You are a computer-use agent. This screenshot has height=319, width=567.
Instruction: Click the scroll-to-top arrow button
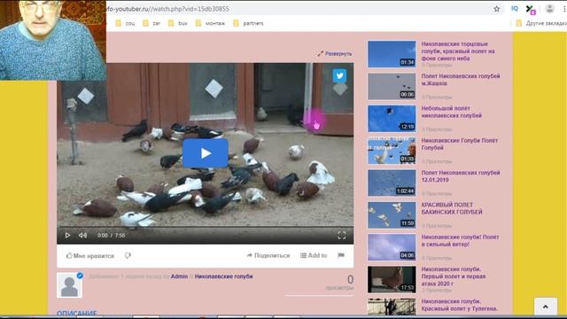click(x=546, y=307)
